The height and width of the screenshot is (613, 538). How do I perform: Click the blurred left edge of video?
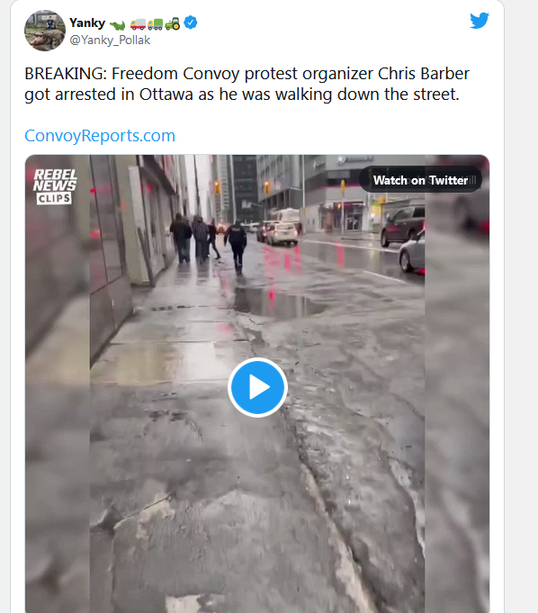(x=58, y=383)
